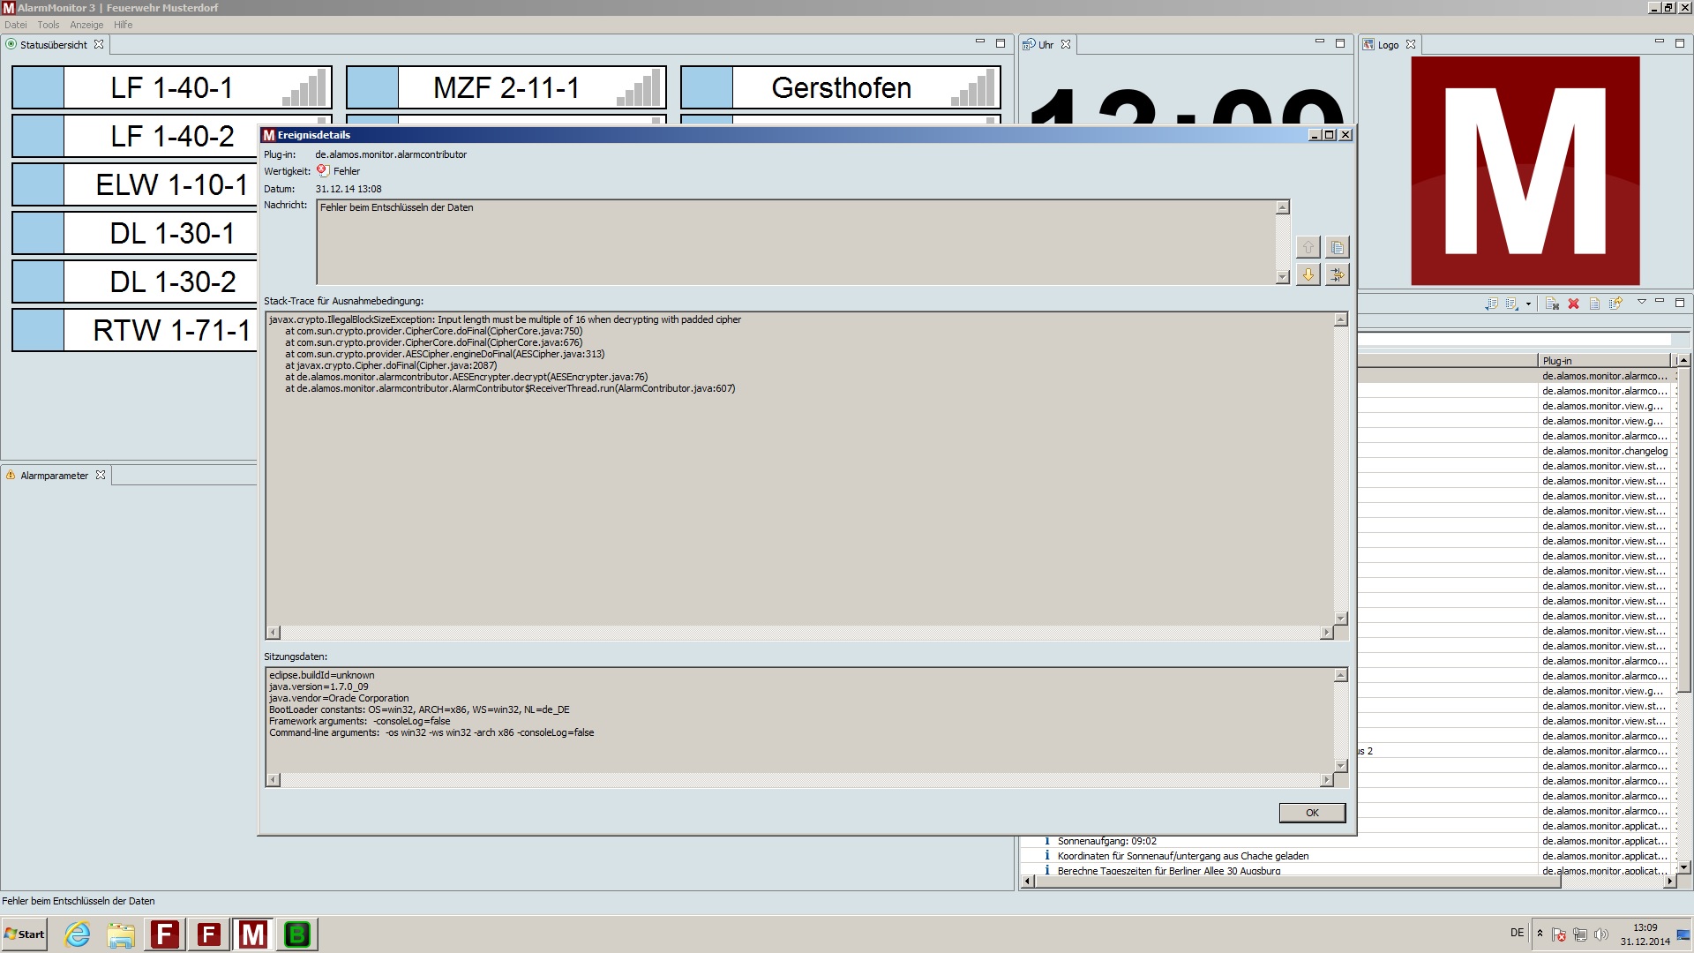
Task: Click the clear log viewer icon
Action: point(1552,304)
